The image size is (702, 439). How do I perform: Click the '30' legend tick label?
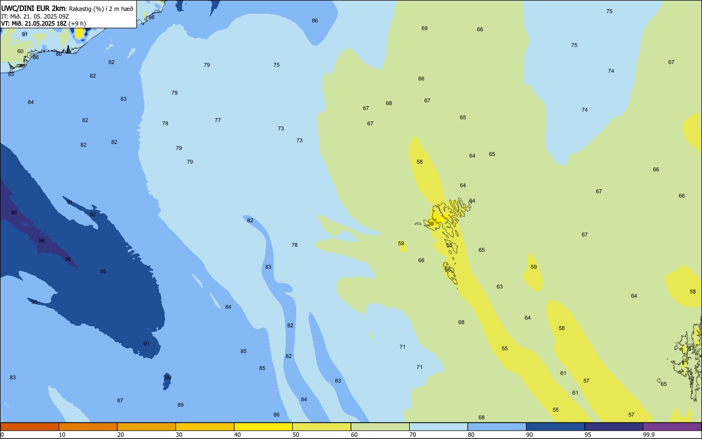(x=179, y=435)
